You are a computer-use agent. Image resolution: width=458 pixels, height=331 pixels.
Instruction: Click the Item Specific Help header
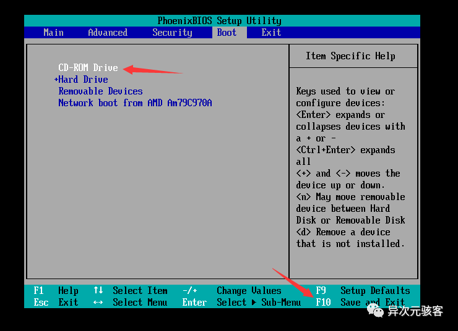pyautogui.click(x=350, y=56)
